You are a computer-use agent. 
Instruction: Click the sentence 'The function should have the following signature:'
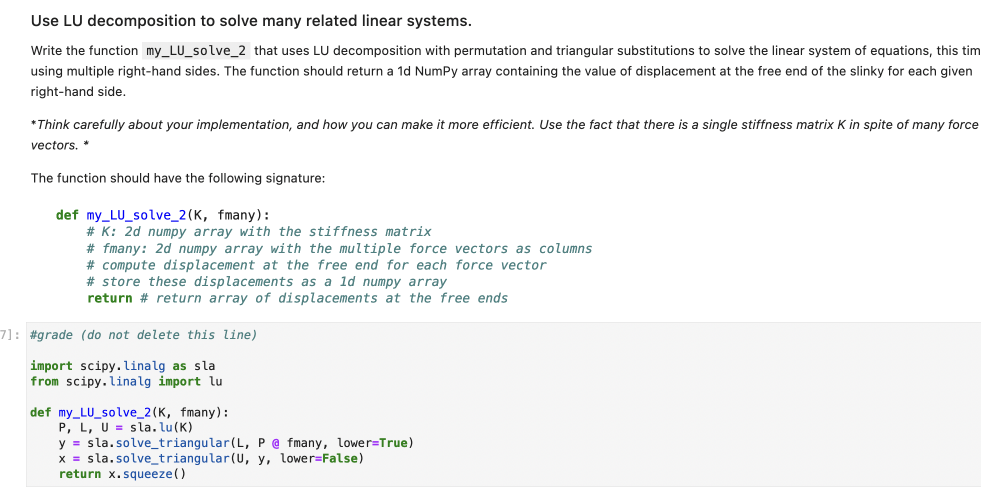click(178, 178)
